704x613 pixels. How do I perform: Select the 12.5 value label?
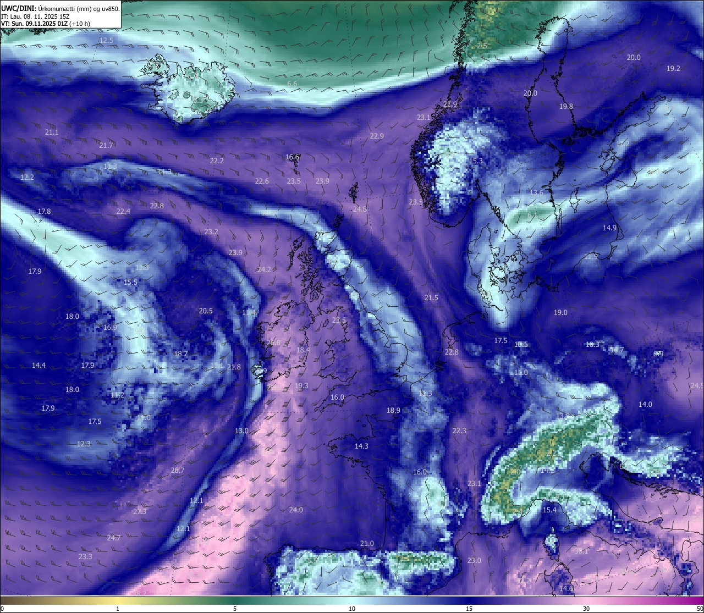coord(106,41)
